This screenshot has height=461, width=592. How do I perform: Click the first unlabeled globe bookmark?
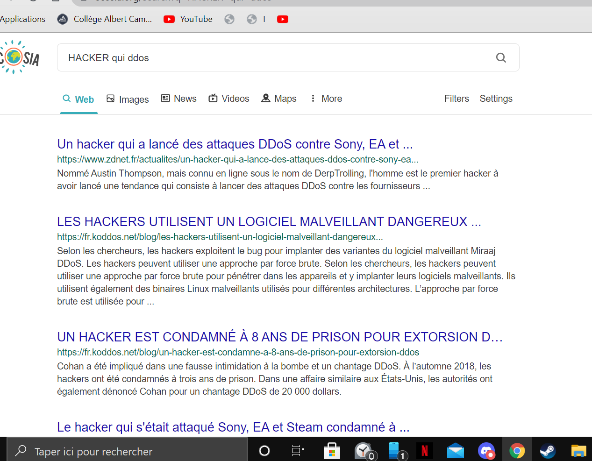[229, 19]
